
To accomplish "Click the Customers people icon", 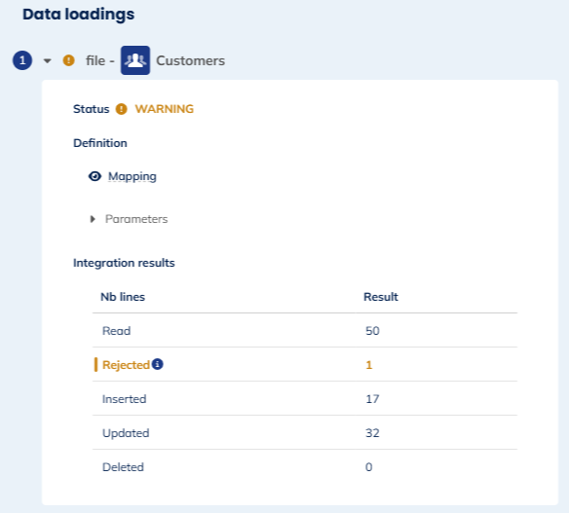I will [135, 60].
